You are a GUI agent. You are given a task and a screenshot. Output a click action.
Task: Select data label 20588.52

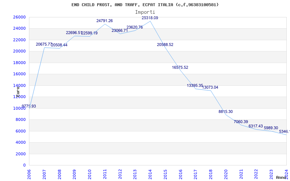tap(165, 45)
